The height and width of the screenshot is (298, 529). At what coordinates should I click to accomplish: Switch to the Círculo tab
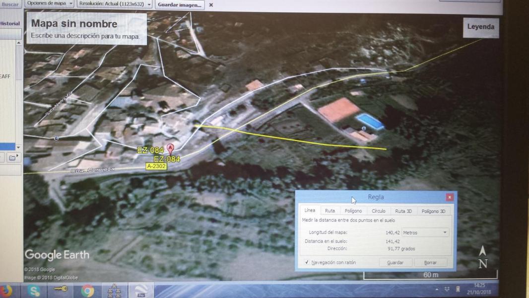(x=379, y=211)
